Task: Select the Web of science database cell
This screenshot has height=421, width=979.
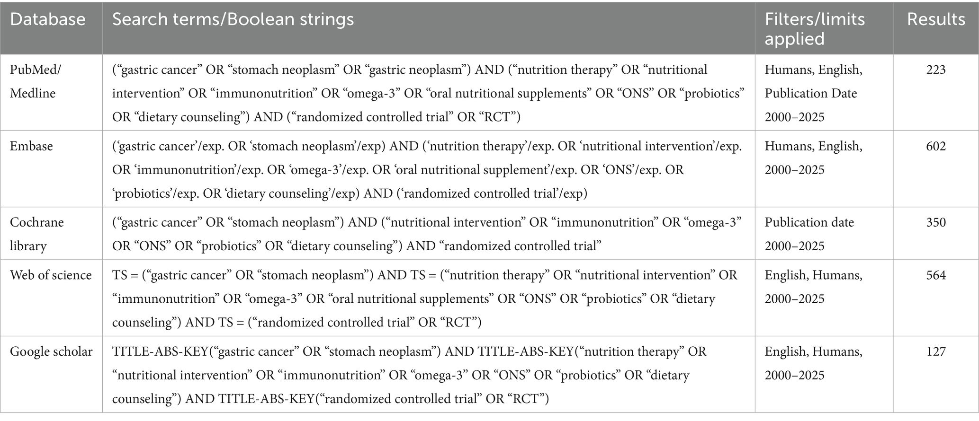Action: click(51, 275)
